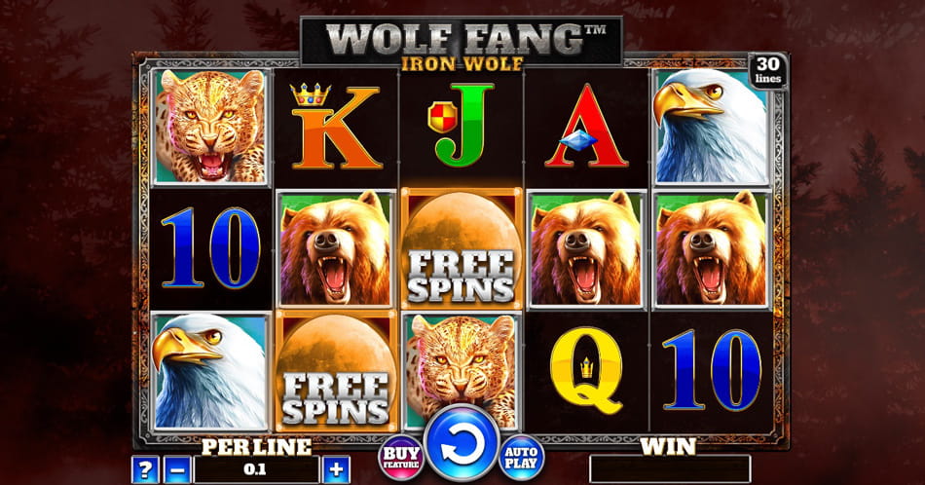Decrease per line bet with minus
The height and width of the screenshot is (485, 925).
(177, 469)
